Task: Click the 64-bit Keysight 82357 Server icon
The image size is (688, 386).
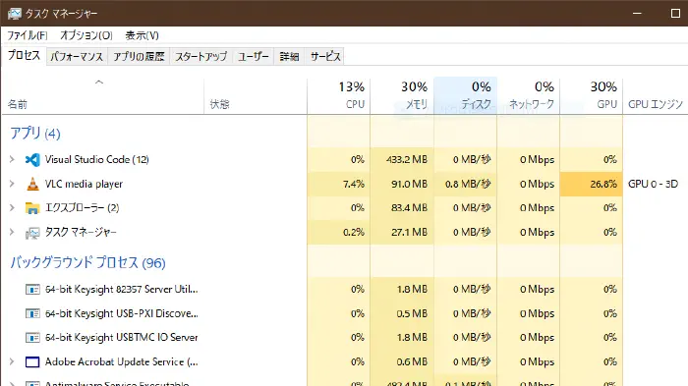Action: (32, 290)
